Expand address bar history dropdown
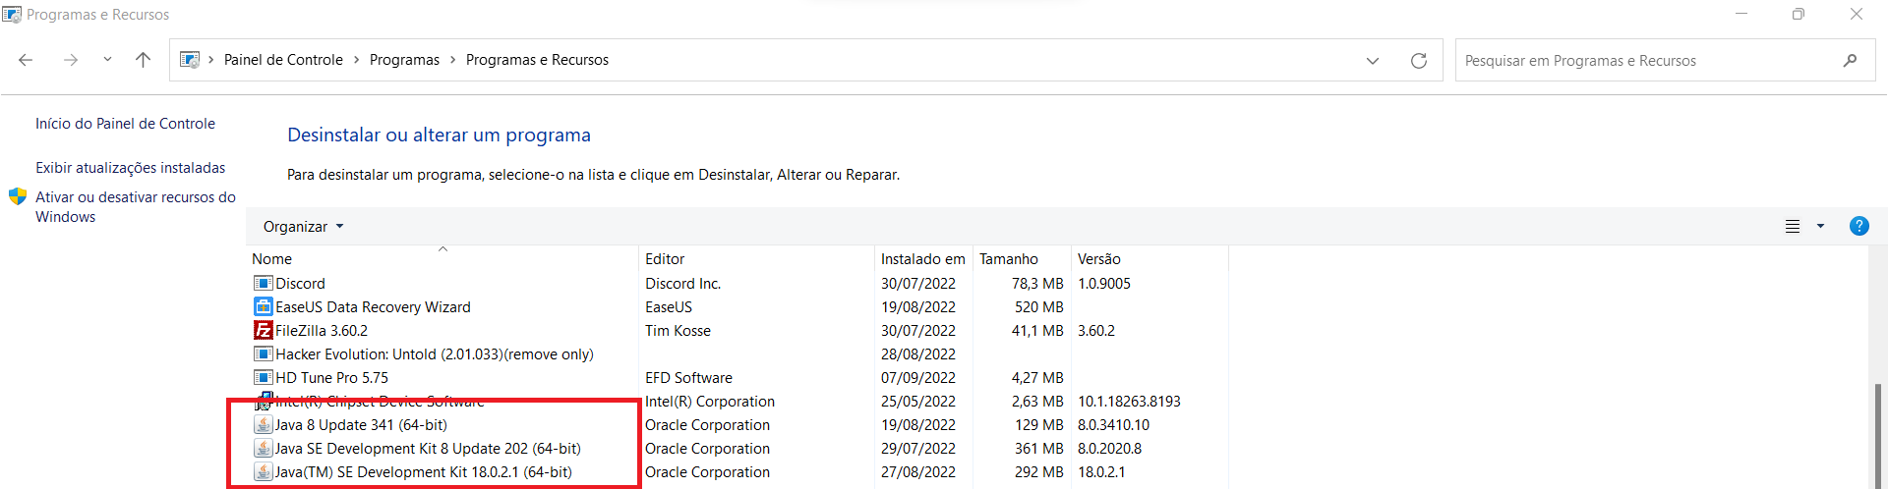 pos(1373,61)
